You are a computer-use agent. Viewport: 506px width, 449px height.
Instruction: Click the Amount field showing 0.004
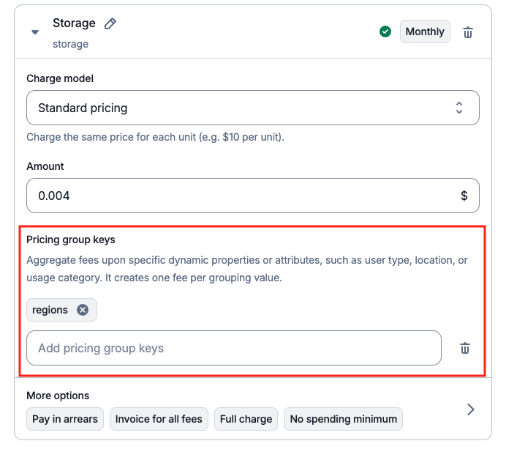tap(253, 196)
